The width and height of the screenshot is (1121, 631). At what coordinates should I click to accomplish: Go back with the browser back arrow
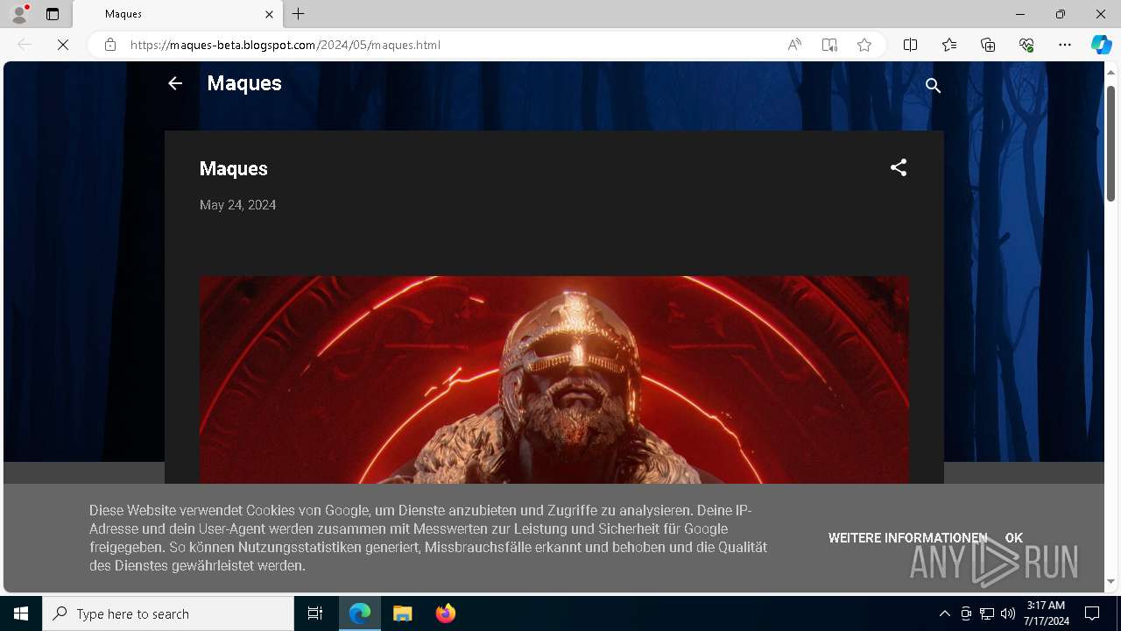25,45
